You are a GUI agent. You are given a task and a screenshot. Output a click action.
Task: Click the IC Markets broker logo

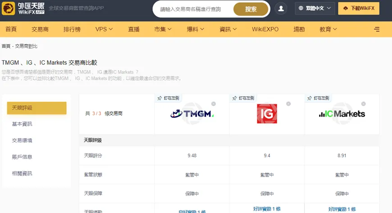point(342,114)
